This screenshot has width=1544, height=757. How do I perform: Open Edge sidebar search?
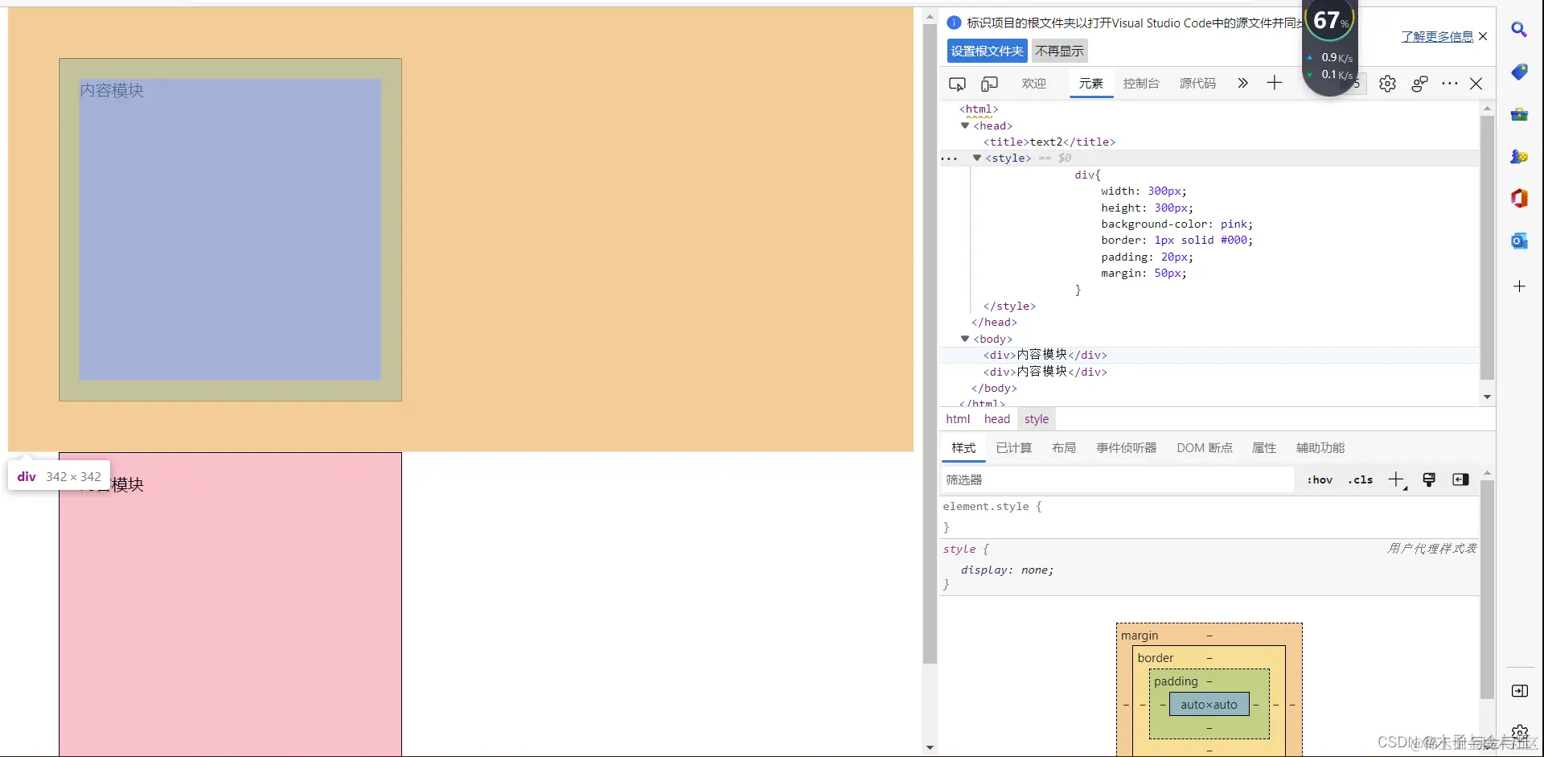(1519, 30)
